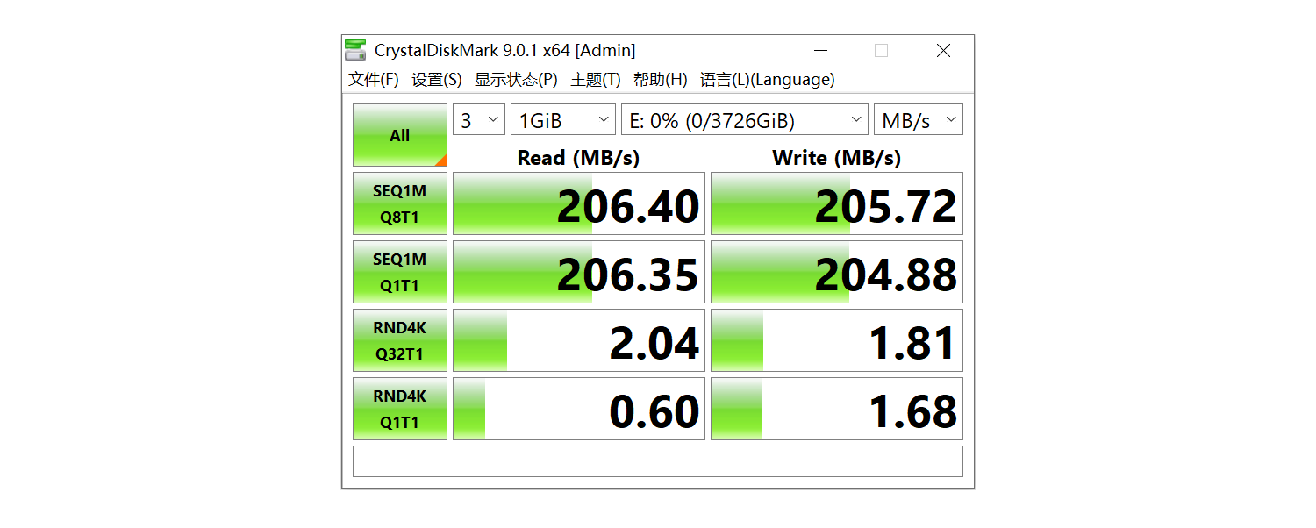Minimize the CrystalDiskMark window
The height and width of the screenshot is (528, 1316).
coord(820,51)
